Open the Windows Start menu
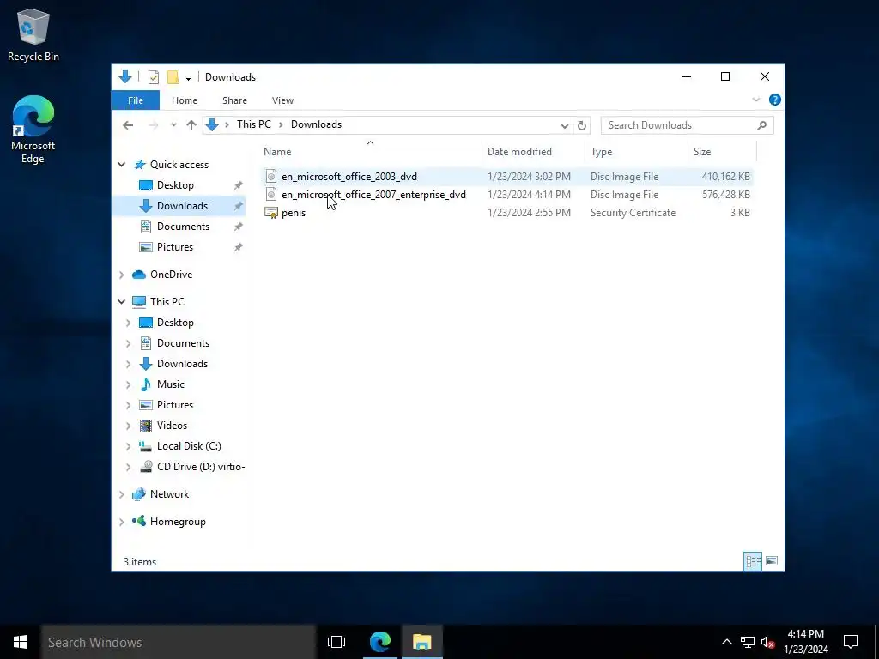Image resolution: width=879 pixels, height=659 pixels. [x=21, y=642]
